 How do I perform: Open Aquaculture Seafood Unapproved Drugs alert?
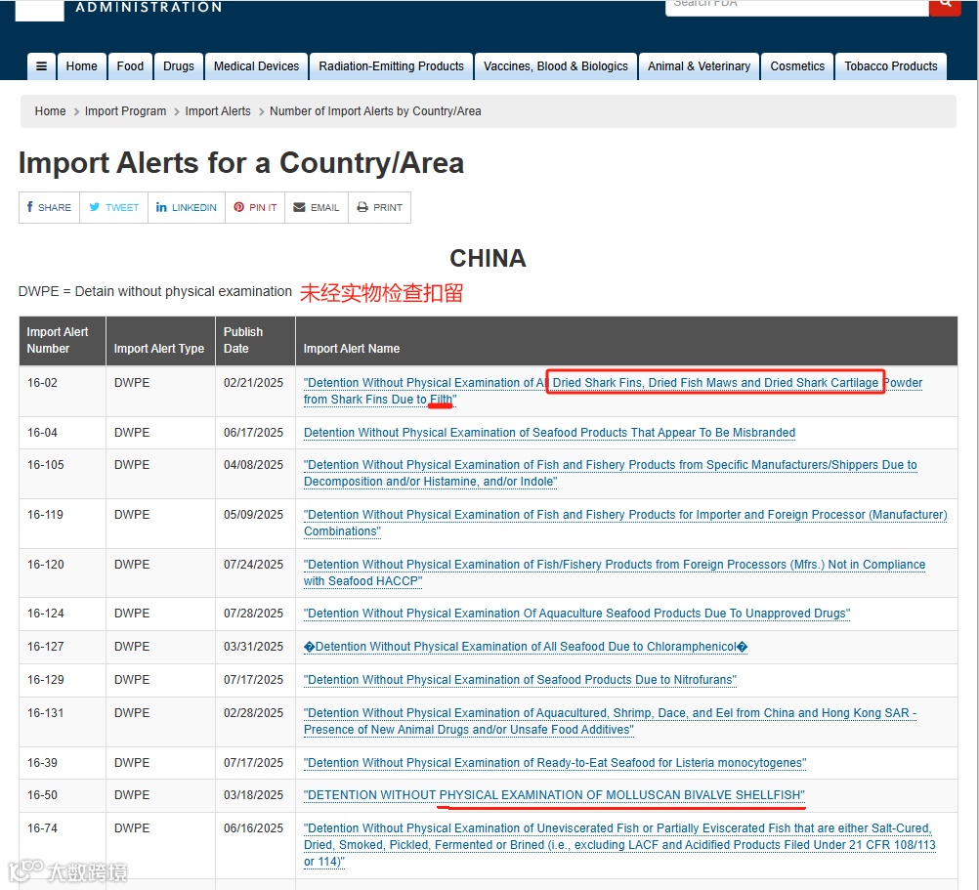[576, 614]
